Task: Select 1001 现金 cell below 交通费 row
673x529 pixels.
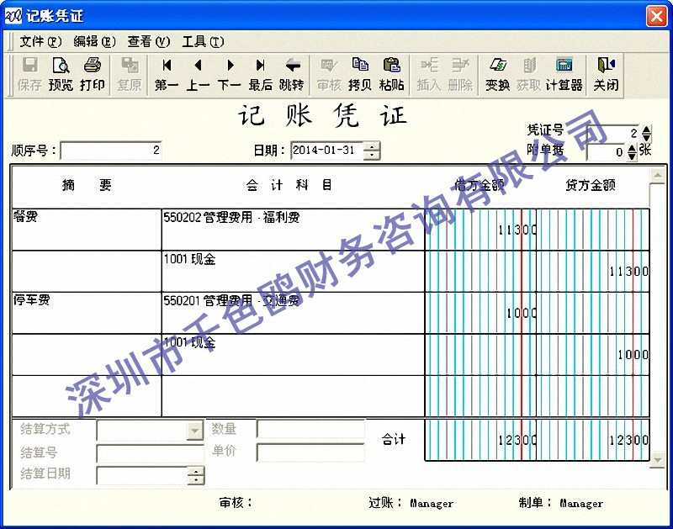Action: (x=293, y=354)
